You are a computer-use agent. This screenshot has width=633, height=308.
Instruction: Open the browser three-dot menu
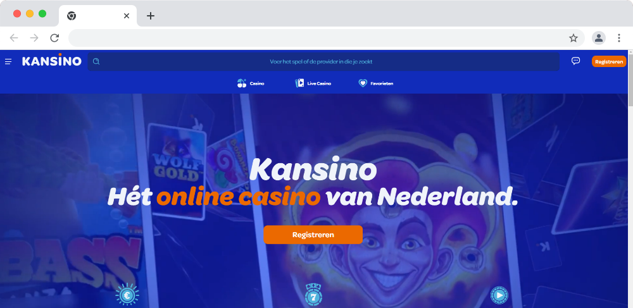619,39
